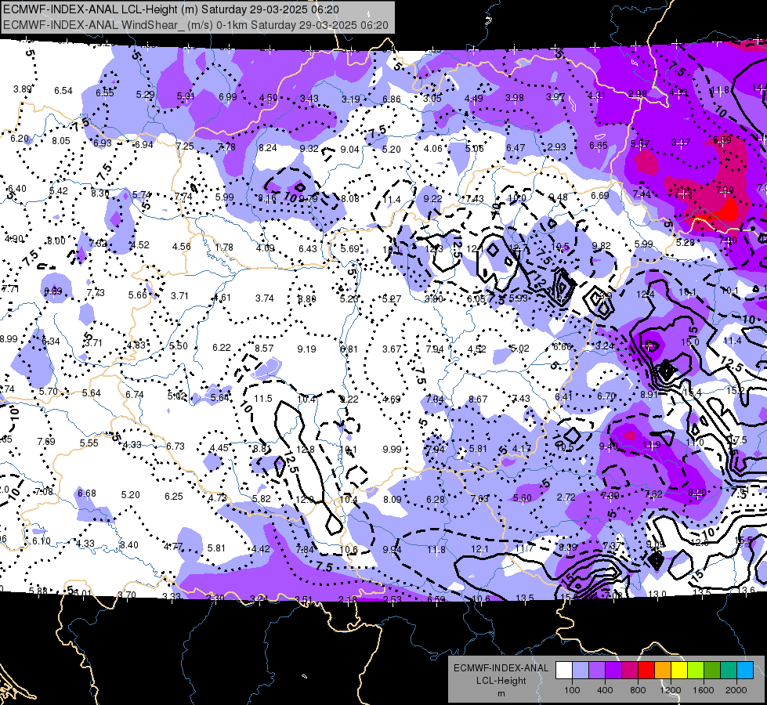Click the wind shear value 9.82
Image resolution: width=767 pixels, height=705 pixels.
(601, 246)
